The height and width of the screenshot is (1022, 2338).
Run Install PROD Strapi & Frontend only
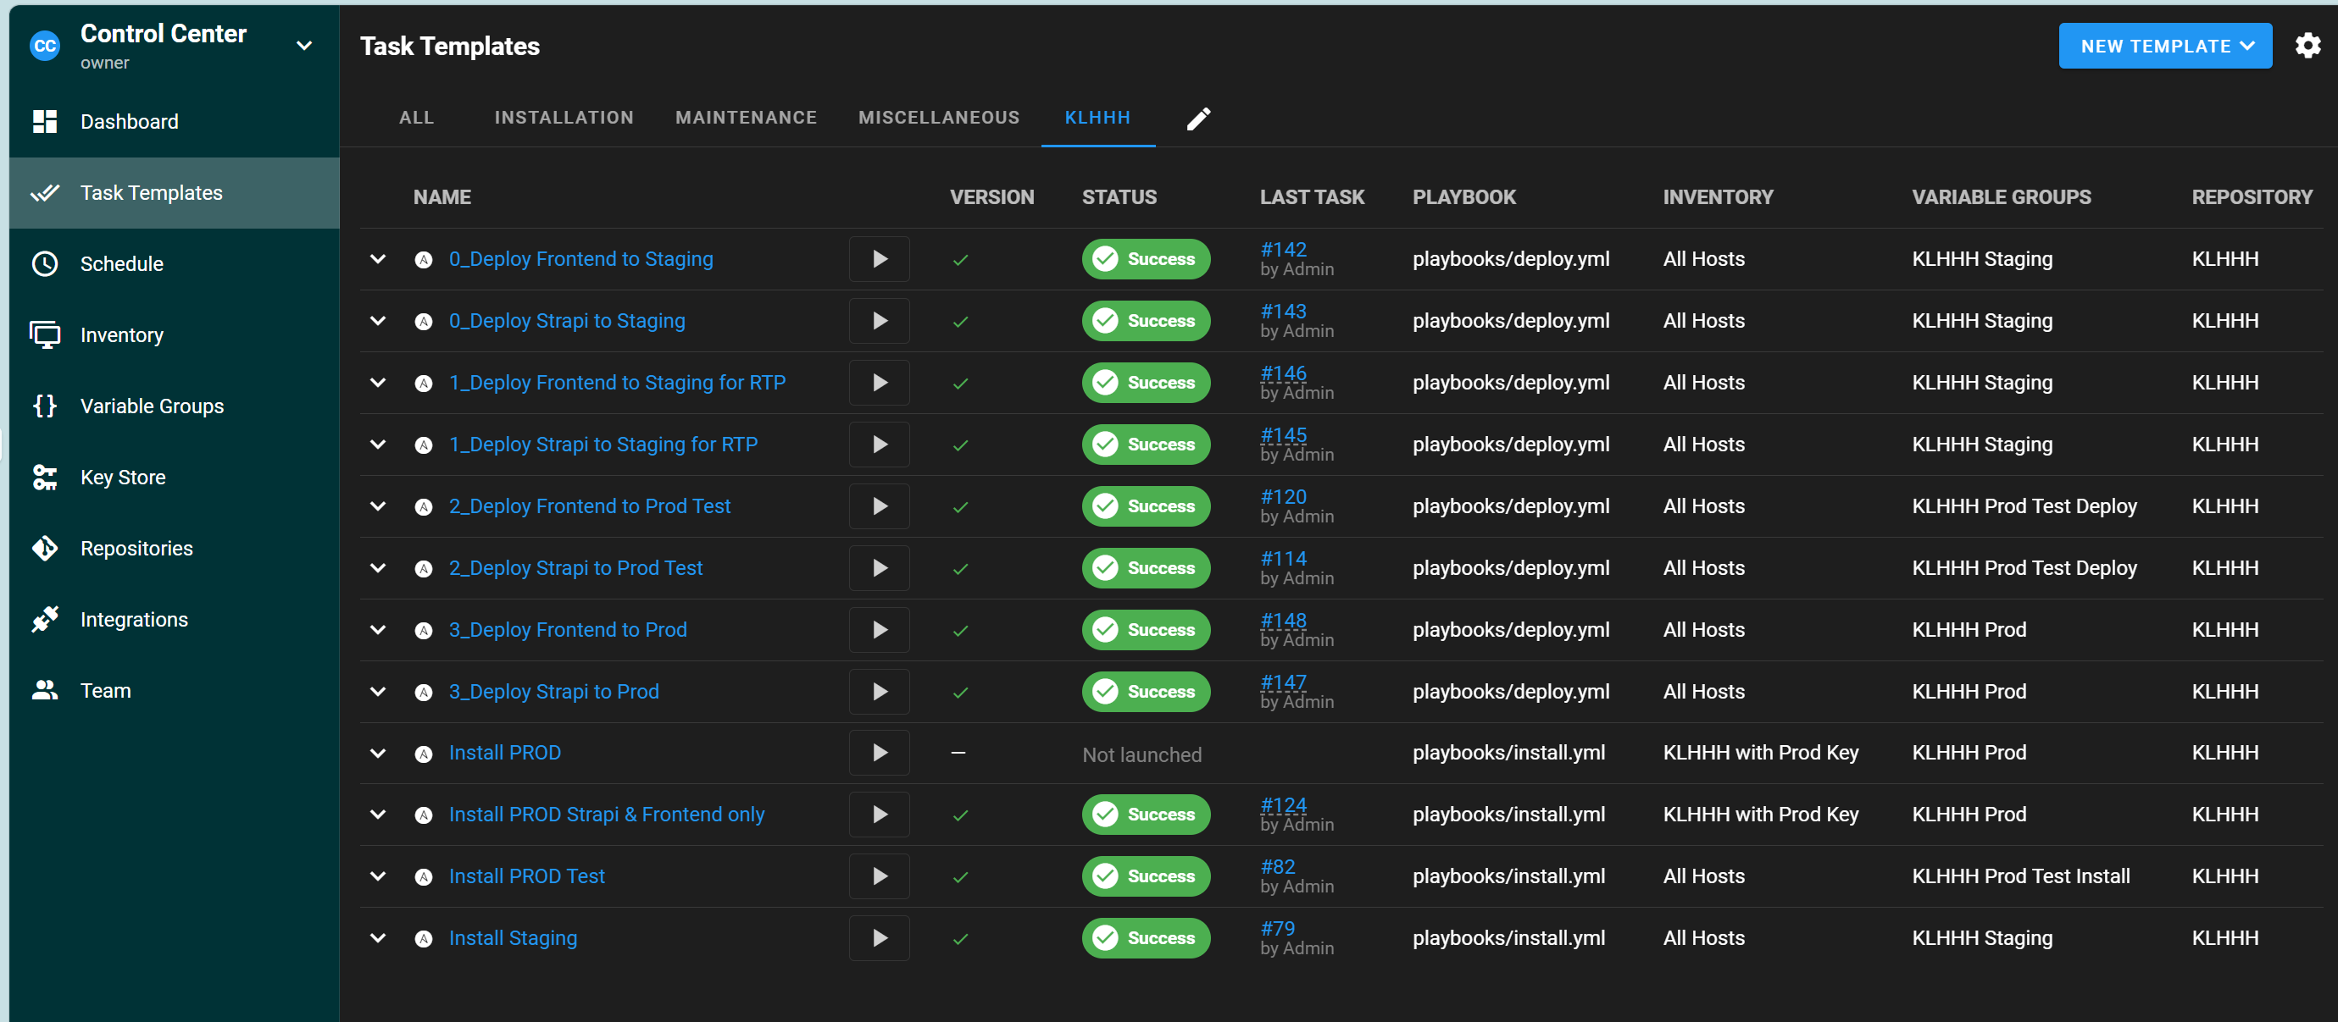(880, 815)
